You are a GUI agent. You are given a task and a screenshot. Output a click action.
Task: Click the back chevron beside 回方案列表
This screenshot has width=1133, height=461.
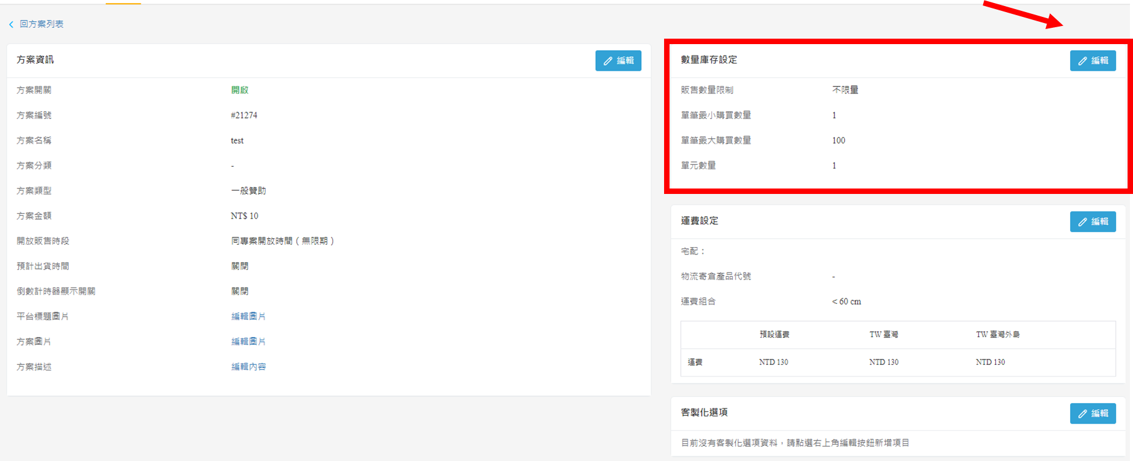coord(11,24)
